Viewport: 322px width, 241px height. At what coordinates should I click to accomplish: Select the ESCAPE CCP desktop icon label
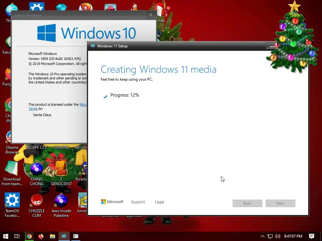click(36, 147)
